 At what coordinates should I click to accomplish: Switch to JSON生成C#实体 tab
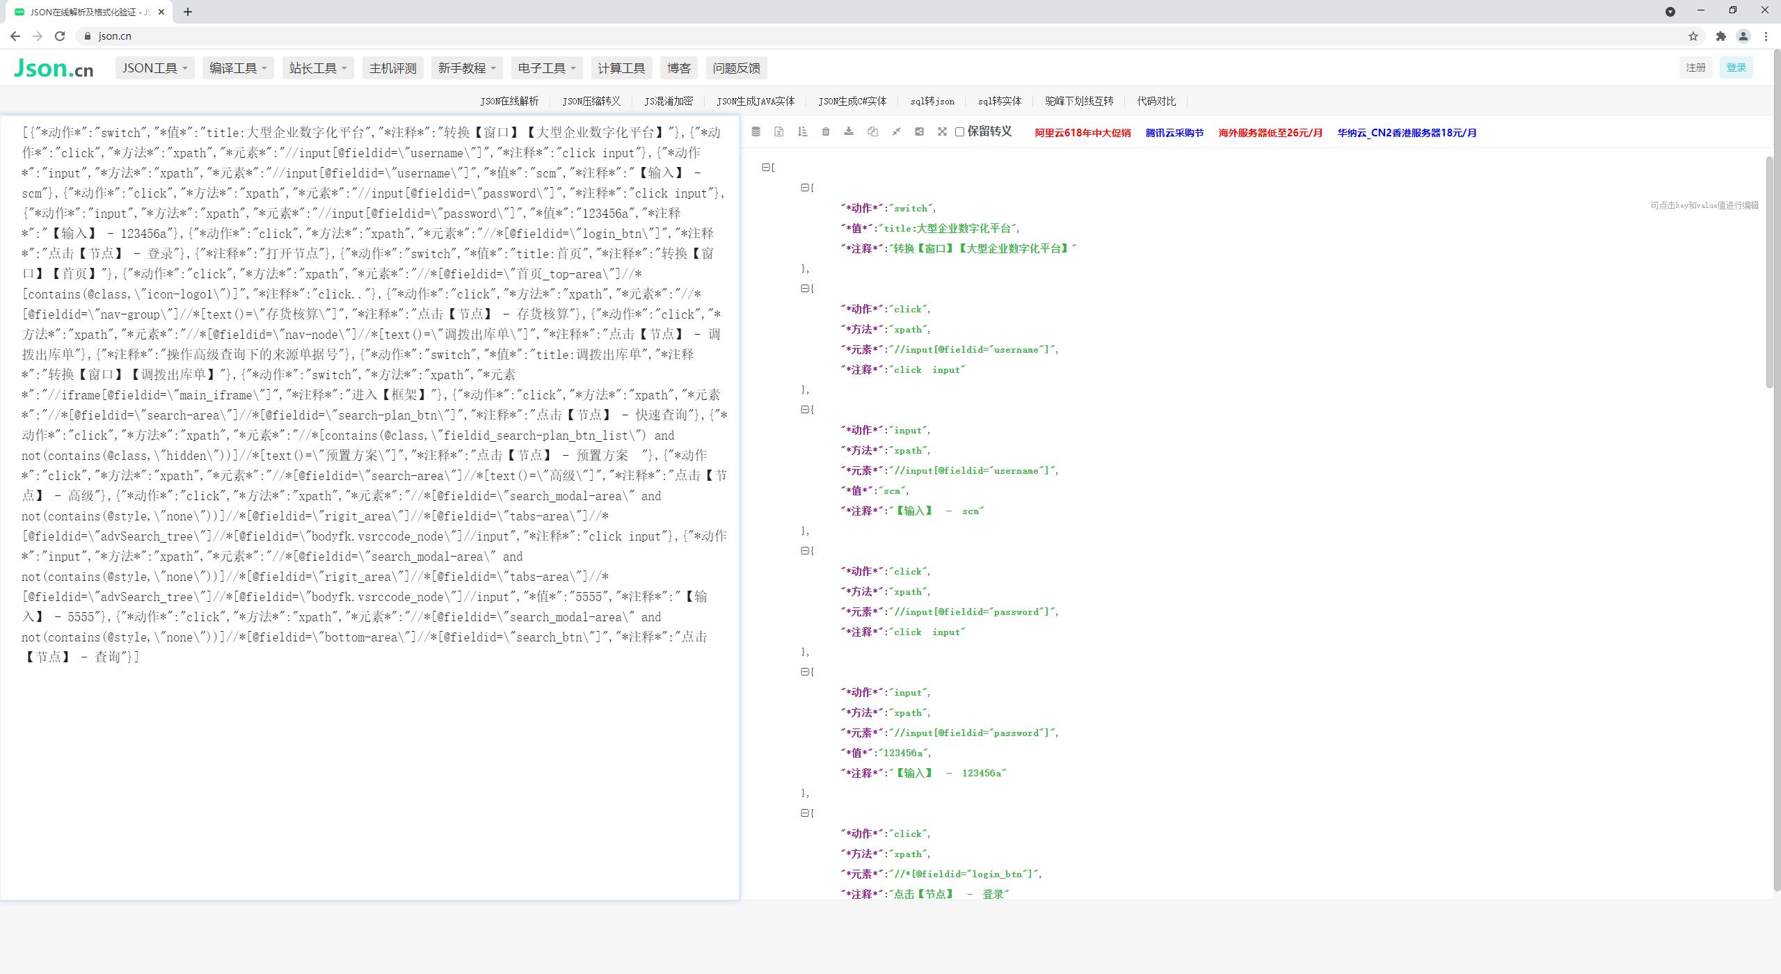coord(852,102)
